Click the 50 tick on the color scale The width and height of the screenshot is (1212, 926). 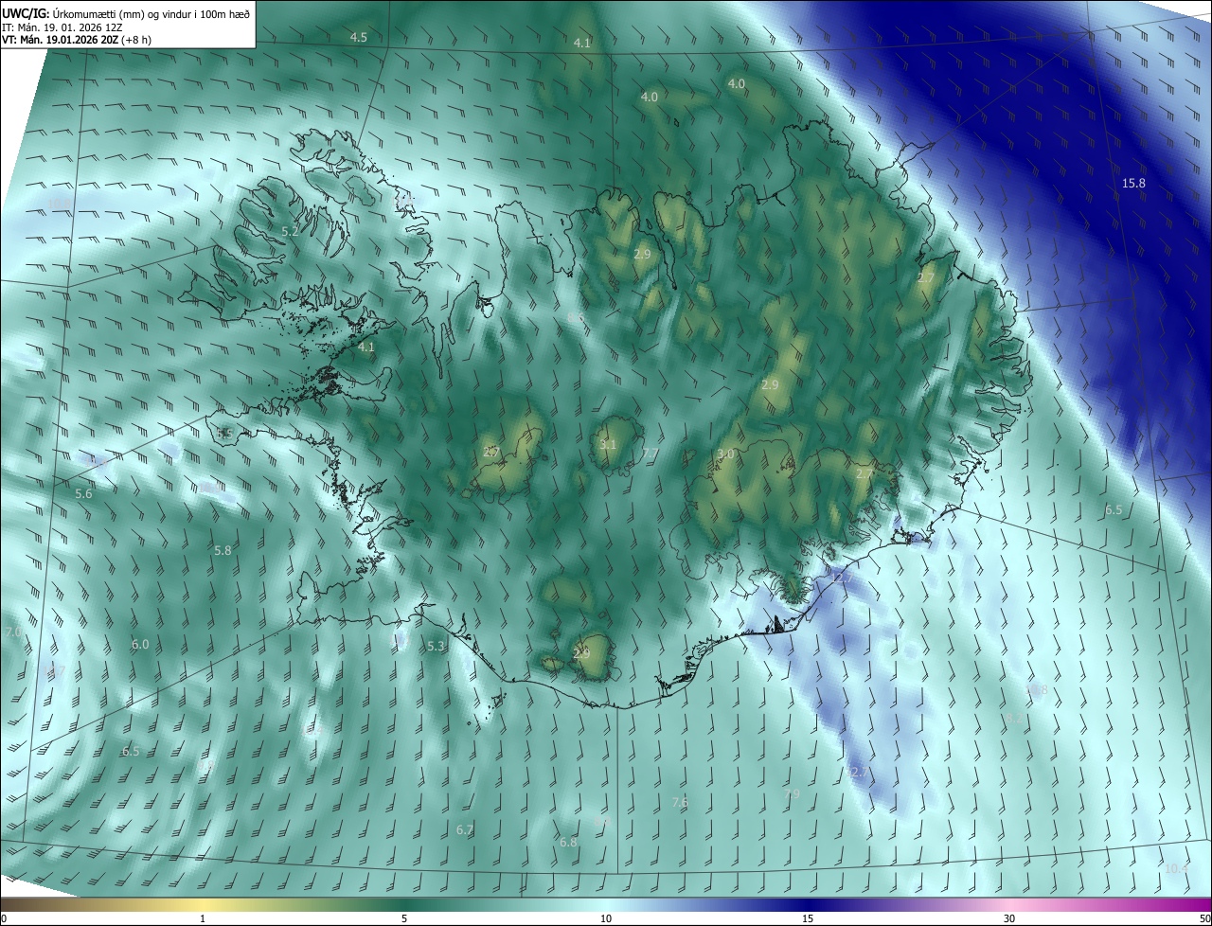[x=1204, y=918]
